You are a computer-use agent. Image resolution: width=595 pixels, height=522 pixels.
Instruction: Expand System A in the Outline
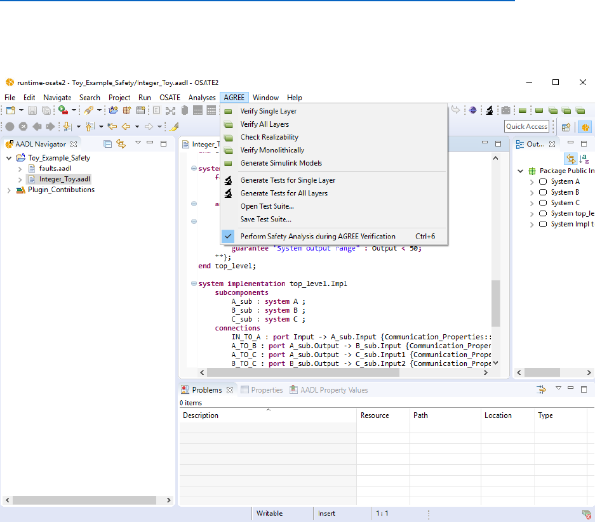pos(532,181)
